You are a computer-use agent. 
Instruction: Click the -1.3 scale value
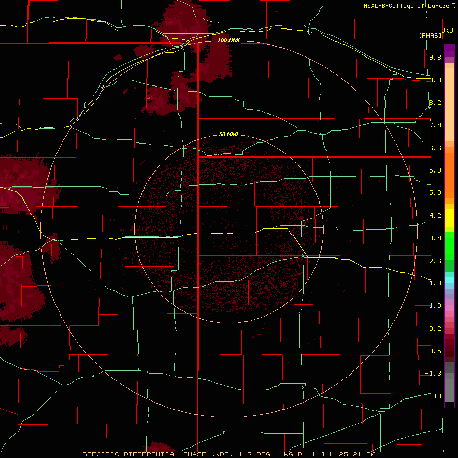point(433,374)
